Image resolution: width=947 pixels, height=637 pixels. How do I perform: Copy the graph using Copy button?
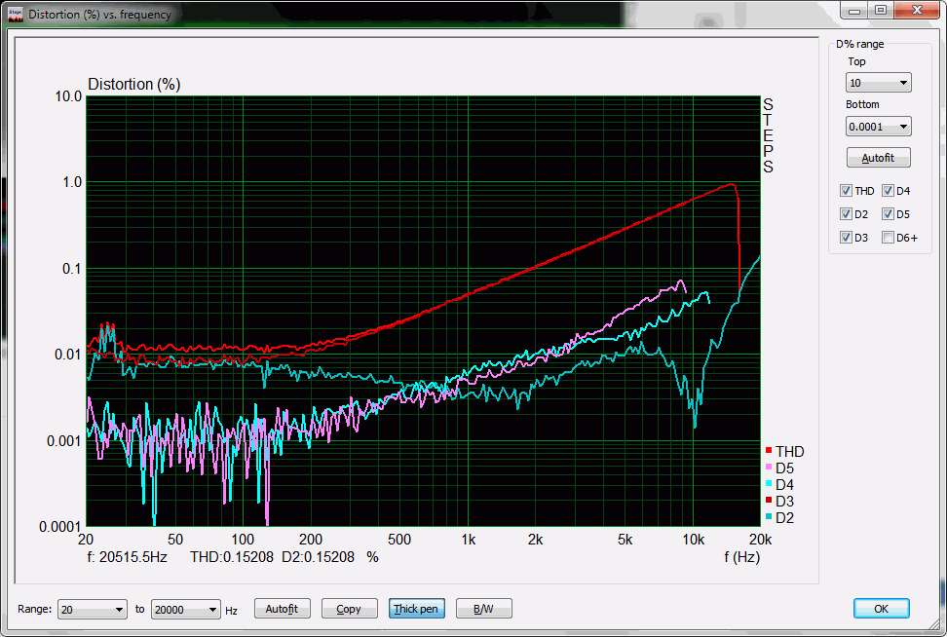(349, 610)
